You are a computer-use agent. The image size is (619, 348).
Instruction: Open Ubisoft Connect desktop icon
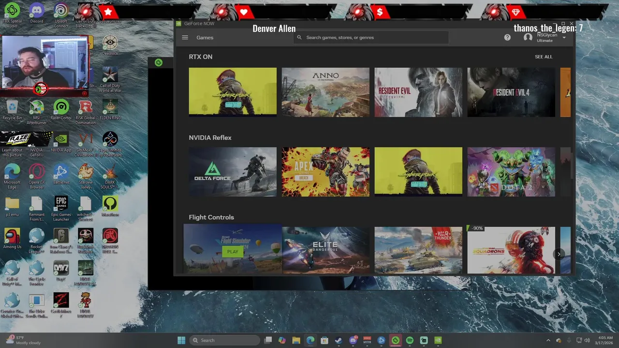point(61,14)
